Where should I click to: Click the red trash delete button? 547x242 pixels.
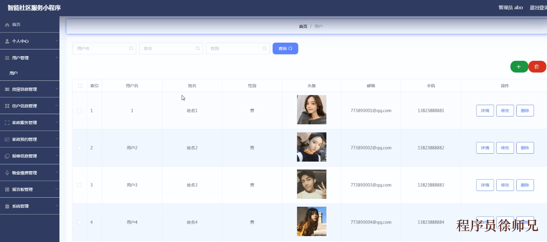coord(537,67)
